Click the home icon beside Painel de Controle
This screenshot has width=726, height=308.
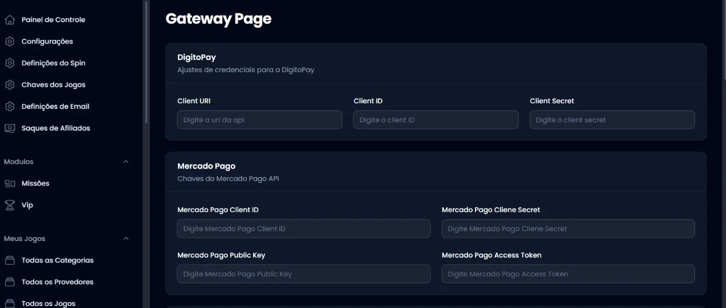(9, 20)
